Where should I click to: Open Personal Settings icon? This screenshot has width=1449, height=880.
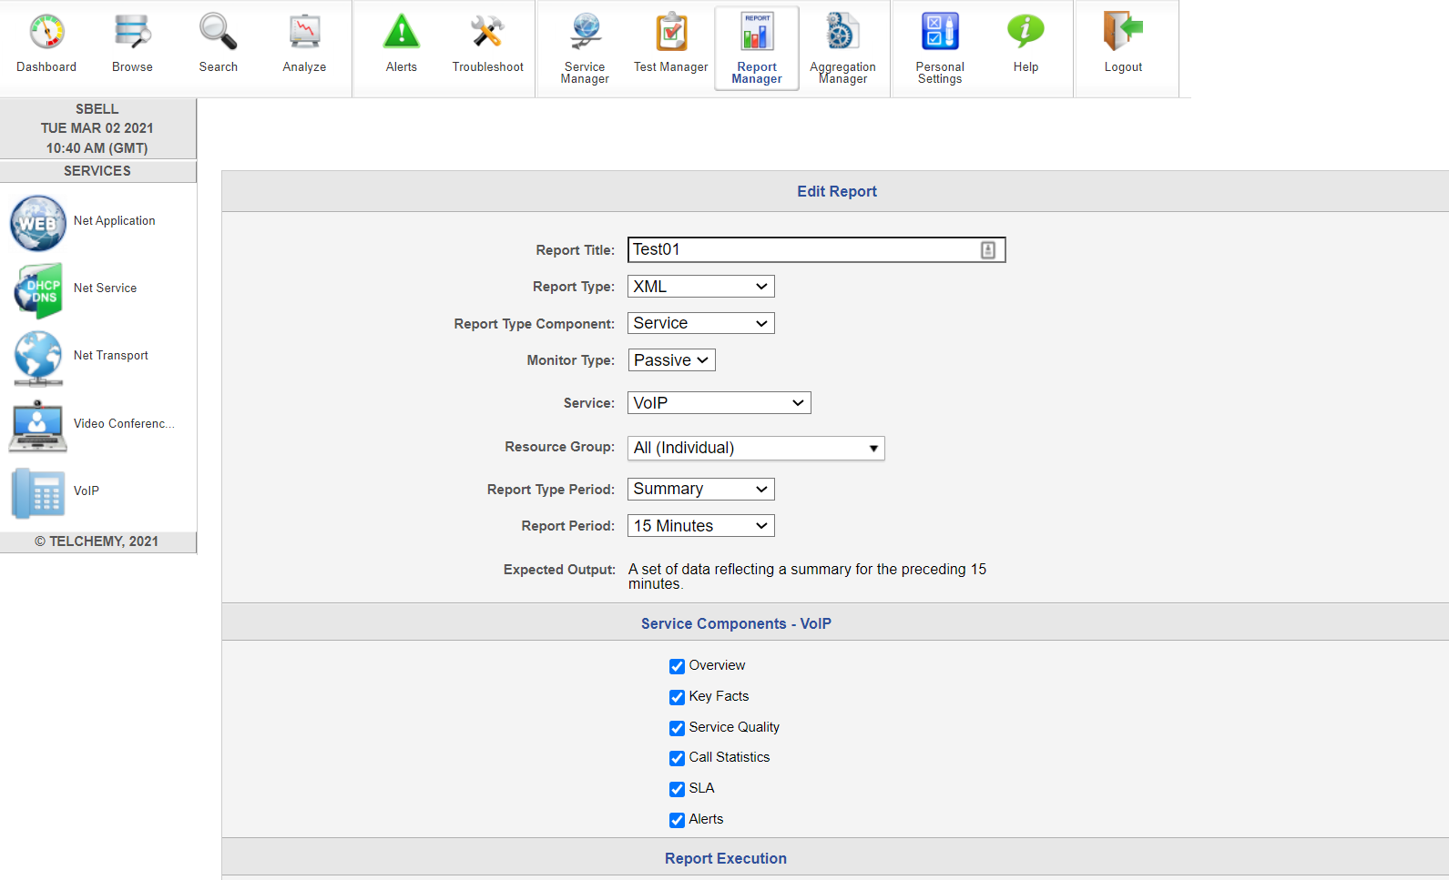(940, 33)
